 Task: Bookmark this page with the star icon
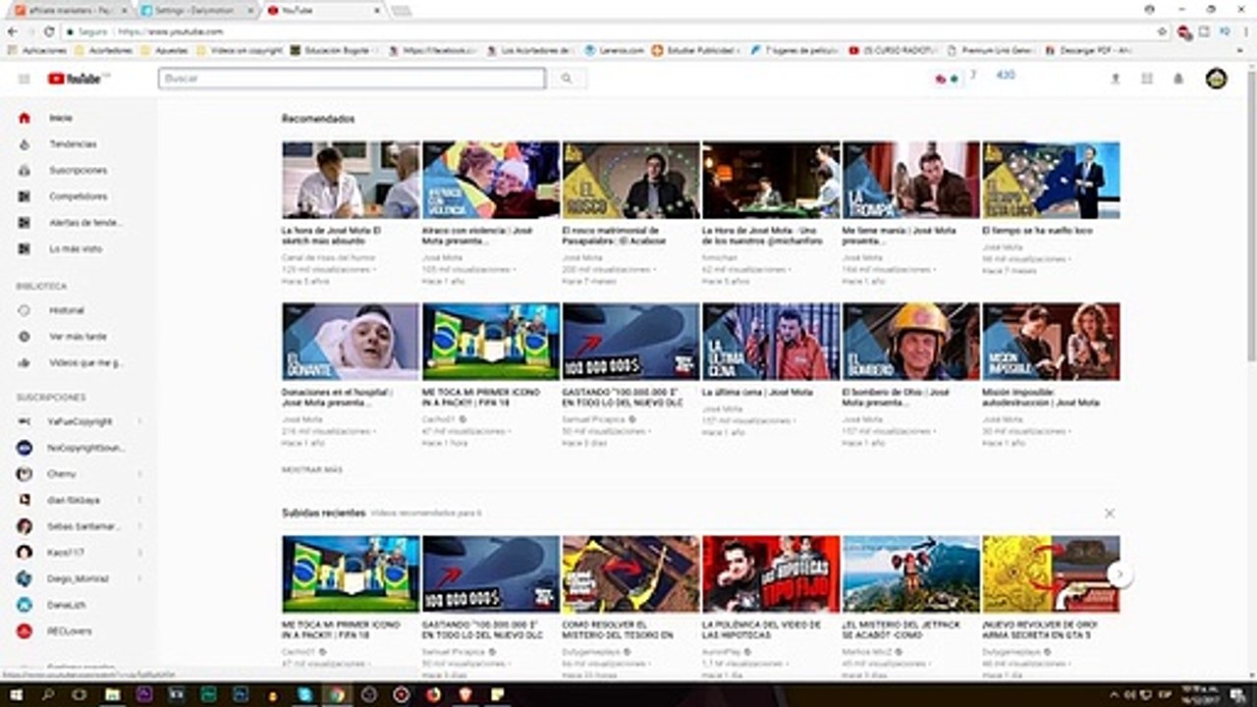pyautogui.click(x=1163, y=31)
